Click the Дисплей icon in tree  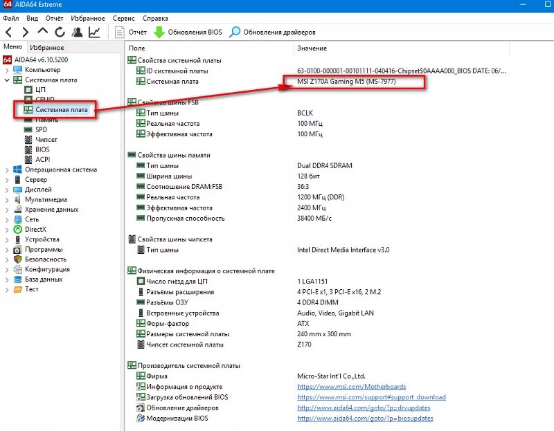pos(18,190)
